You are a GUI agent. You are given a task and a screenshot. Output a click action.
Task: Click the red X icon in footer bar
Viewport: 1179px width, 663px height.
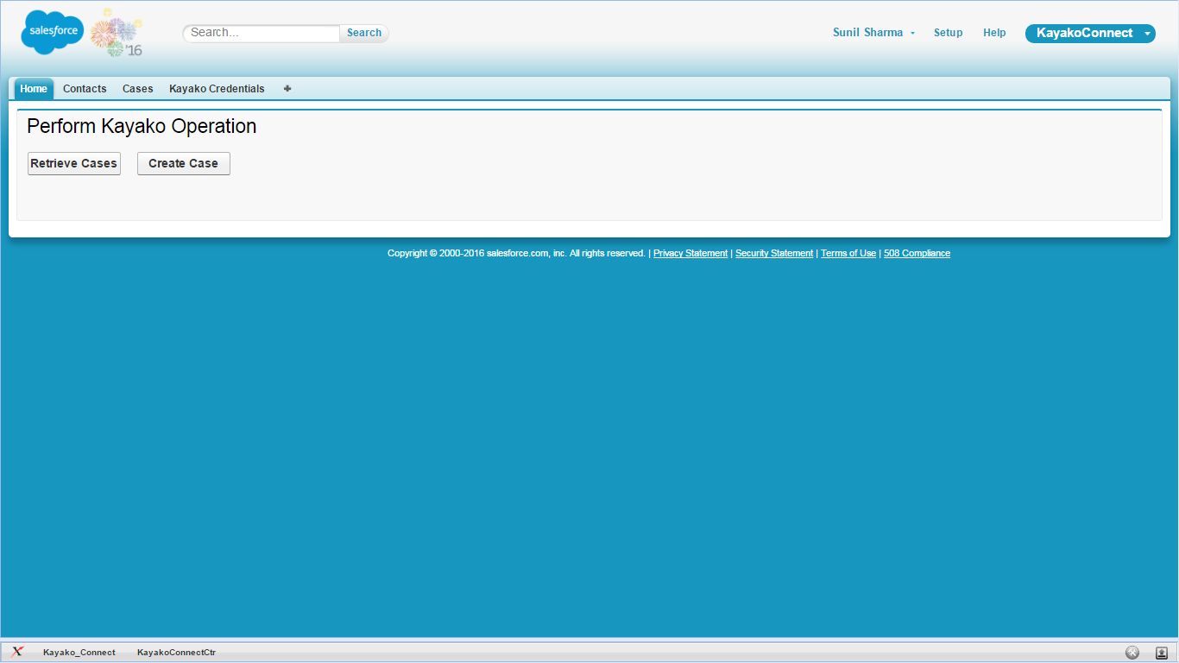(x=17, y=652)
